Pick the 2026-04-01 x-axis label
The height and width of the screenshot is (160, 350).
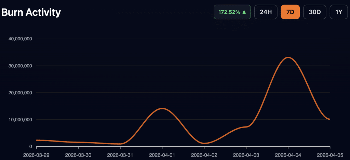(162, 155)
